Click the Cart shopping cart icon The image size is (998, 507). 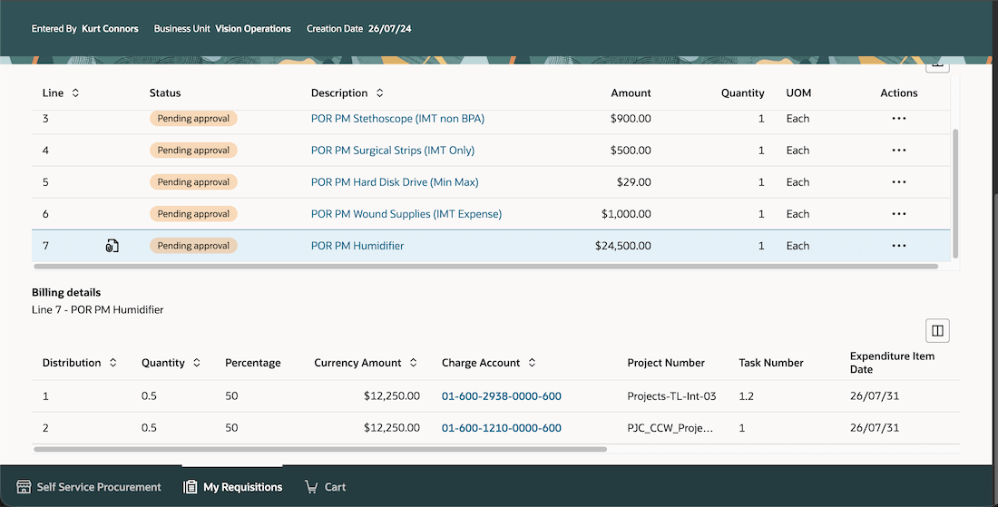tap(311, 487)
